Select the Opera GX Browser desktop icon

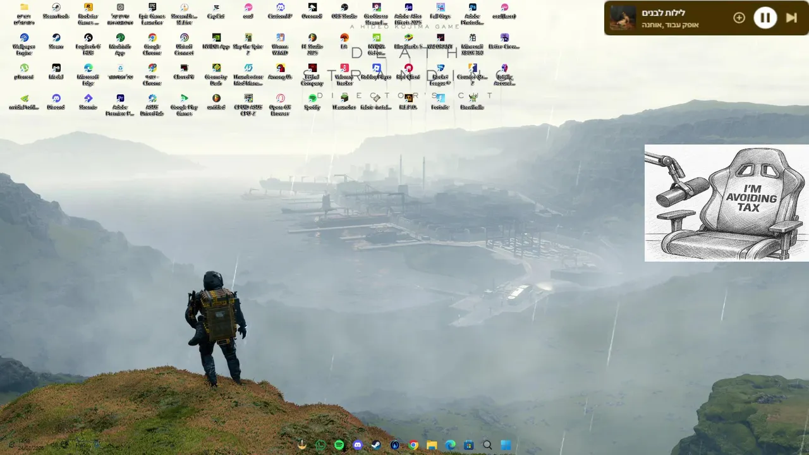(x=280, y=105)
